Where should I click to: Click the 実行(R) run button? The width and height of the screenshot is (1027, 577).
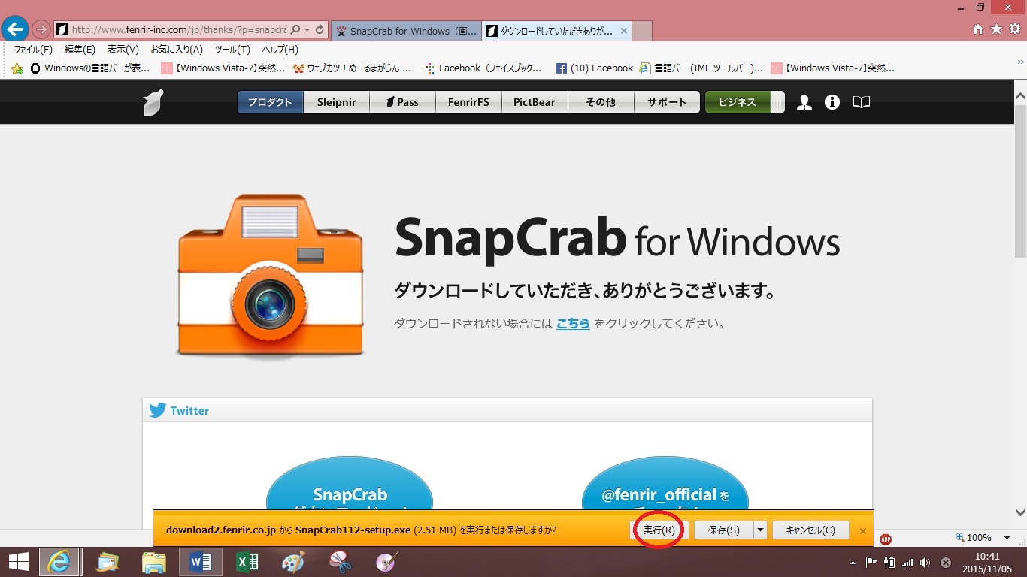click(x=660, y=530)
